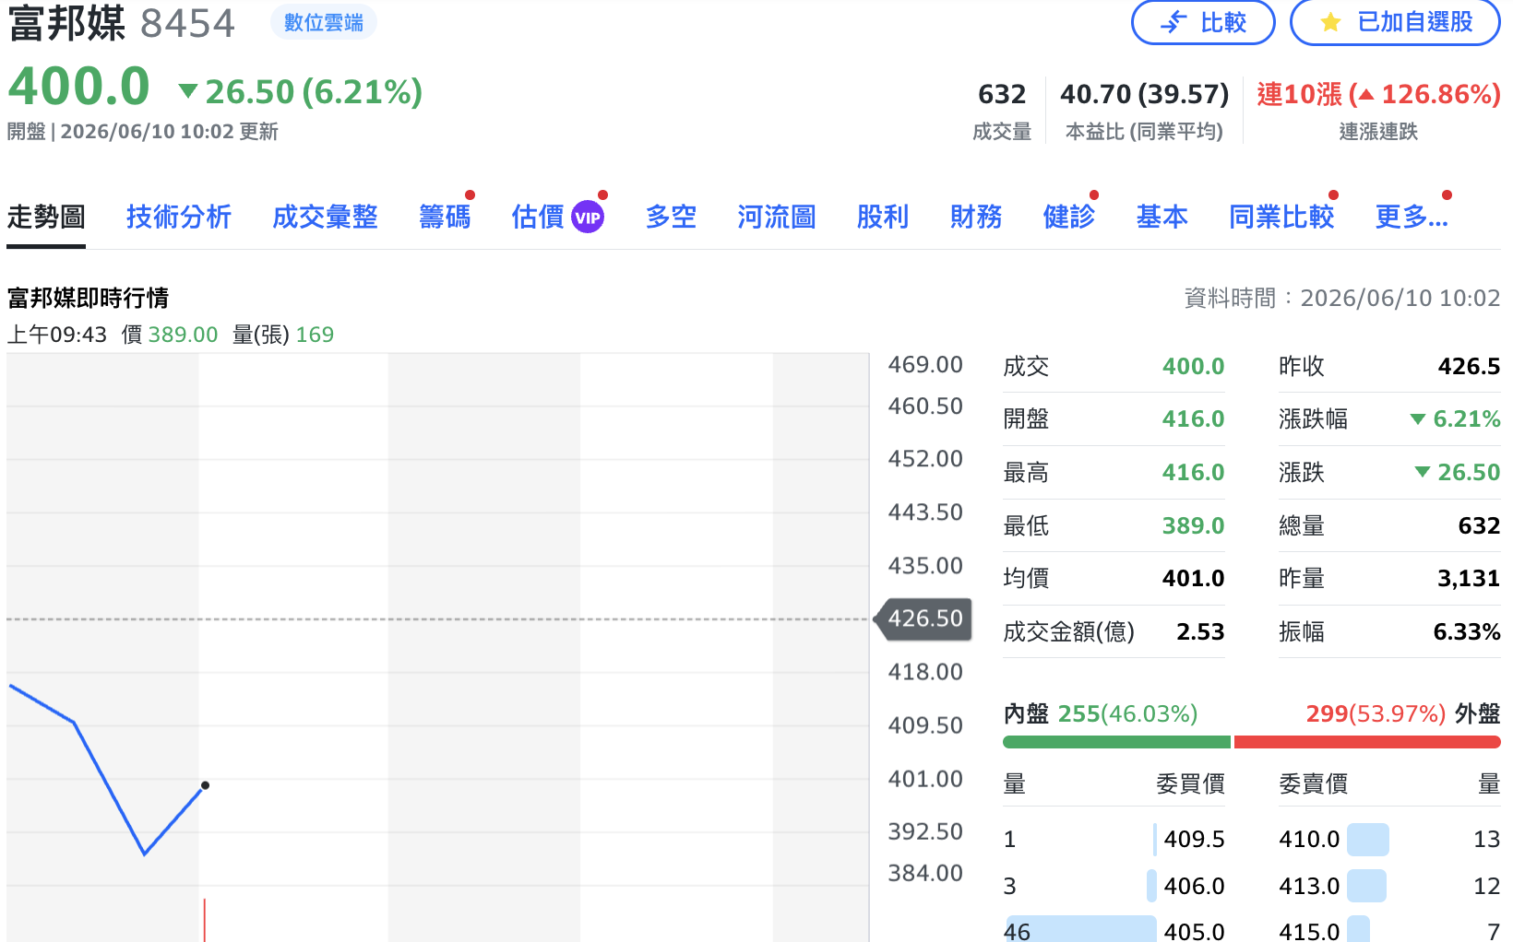Click the large 400.0 price
The width and height of the screenshot is (1513, 942).
pos(79,88)
